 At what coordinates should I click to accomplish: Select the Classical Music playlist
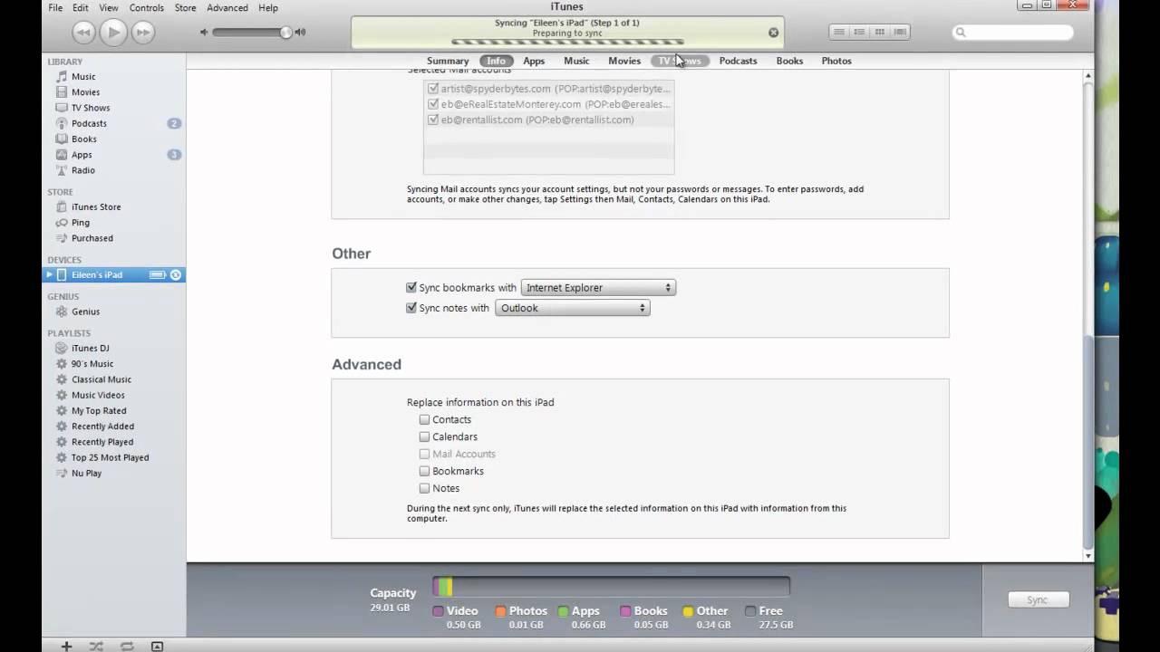coord(101,379)
